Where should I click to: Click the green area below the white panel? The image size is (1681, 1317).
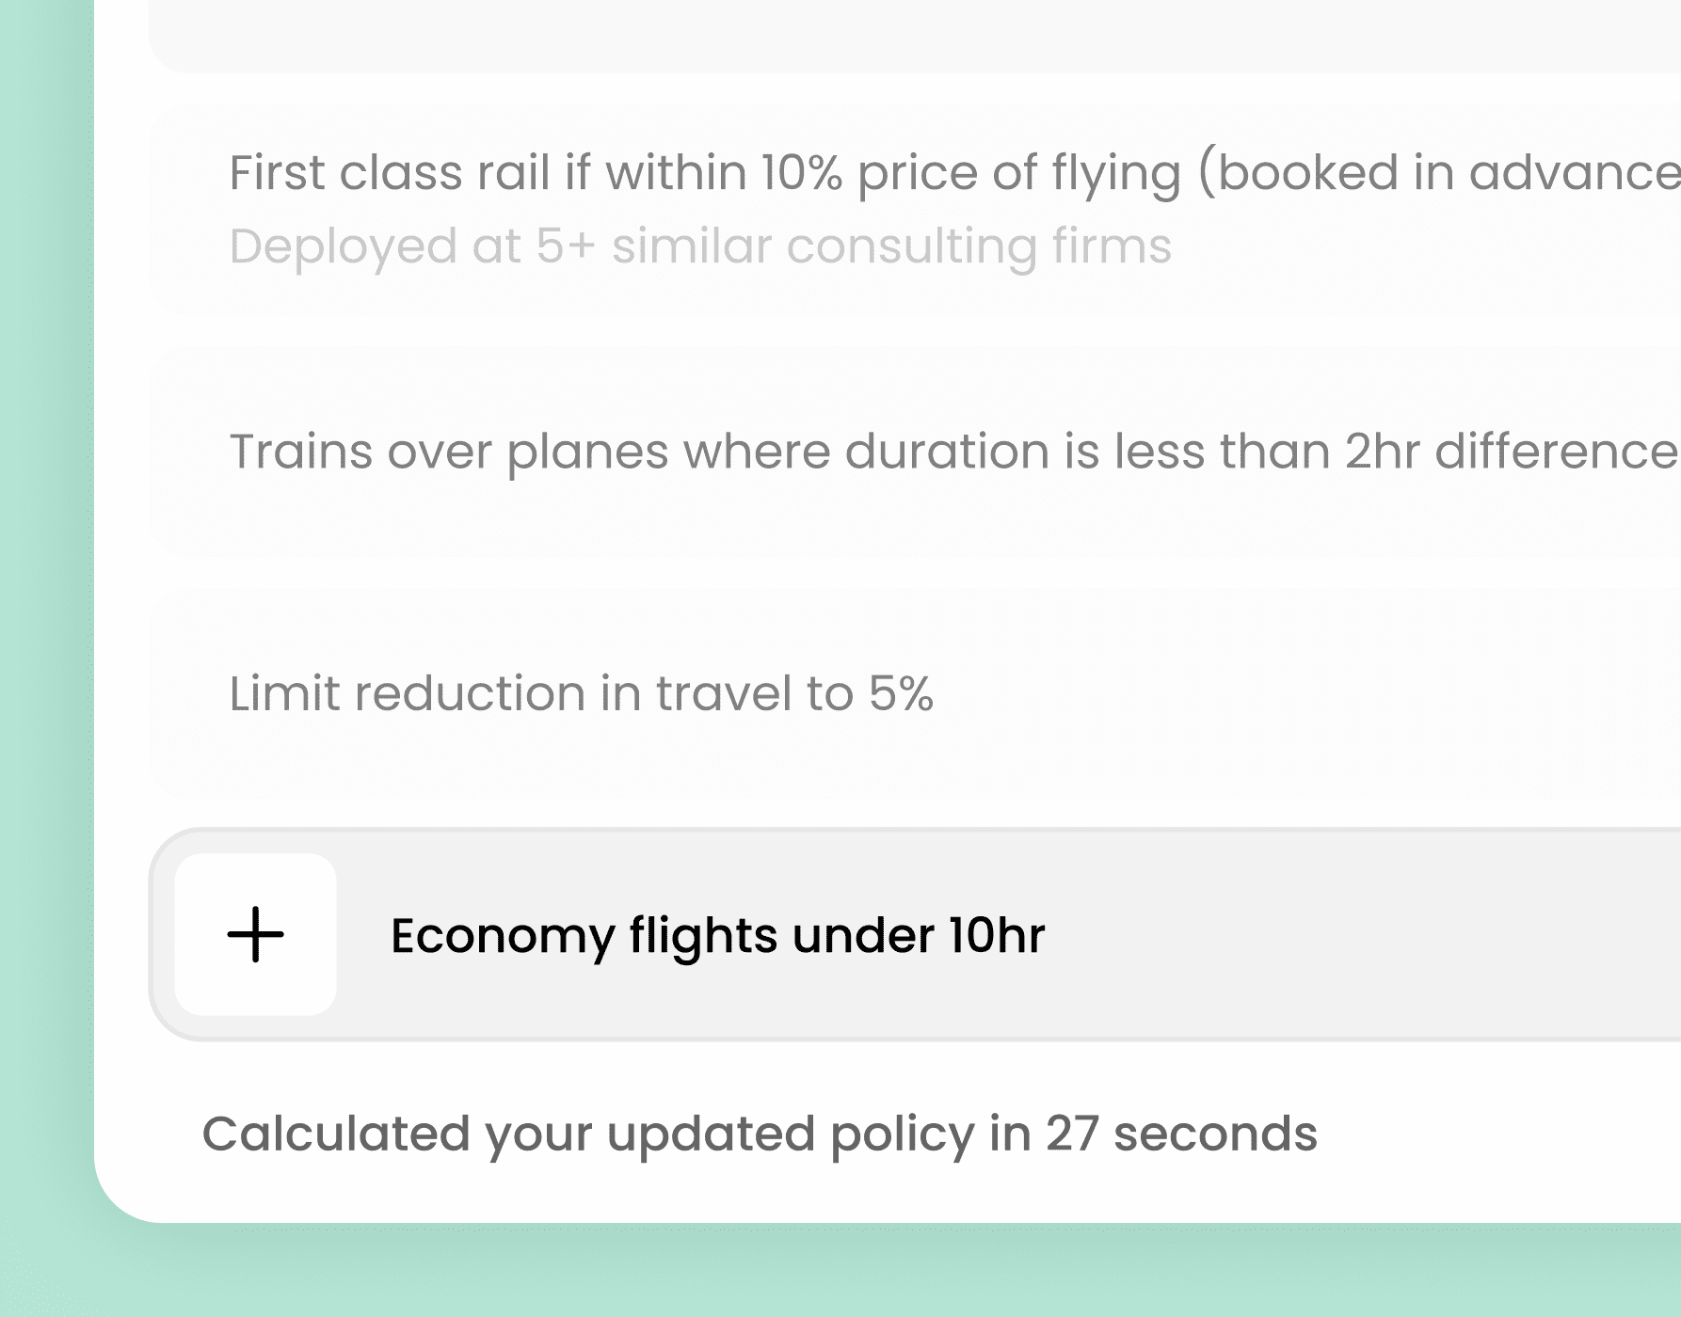coord(847,1272)
